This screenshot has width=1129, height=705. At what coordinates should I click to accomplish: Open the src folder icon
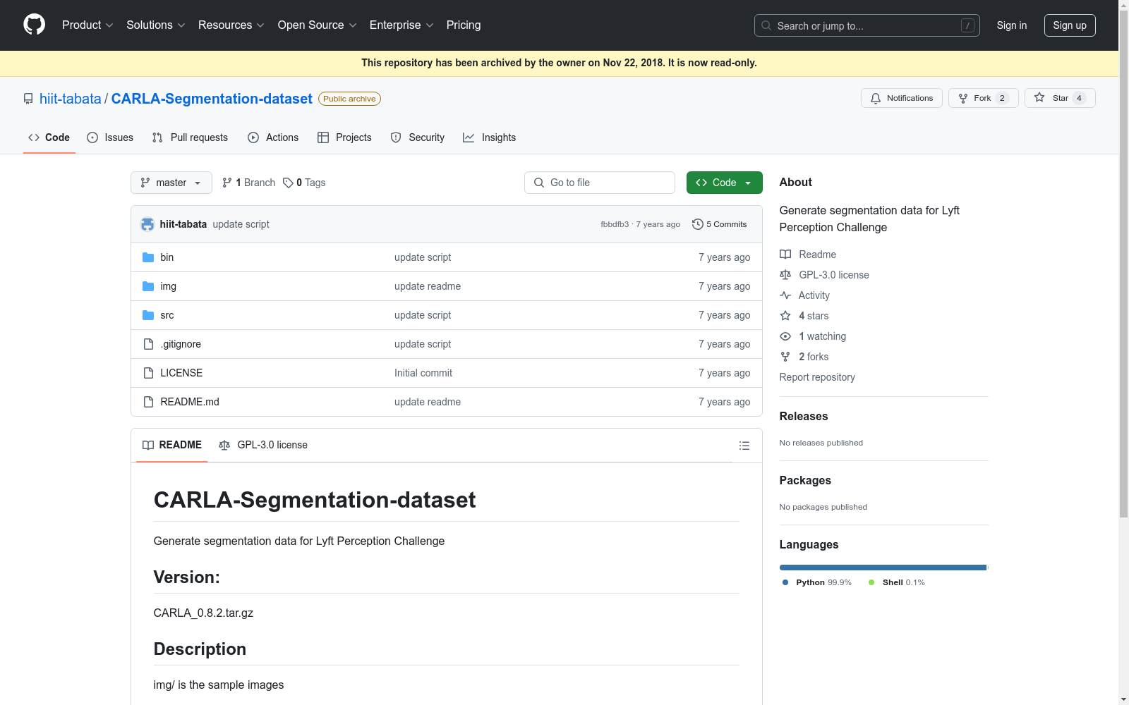tap(148, 315)
